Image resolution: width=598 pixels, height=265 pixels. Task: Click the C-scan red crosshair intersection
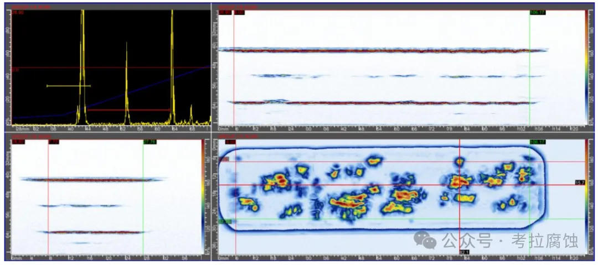[x=460, y=184]
